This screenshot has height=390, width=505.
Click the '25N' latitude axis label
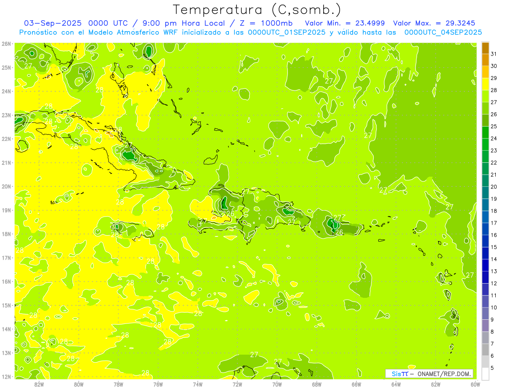pyautogui.click(x=6, y=67)
